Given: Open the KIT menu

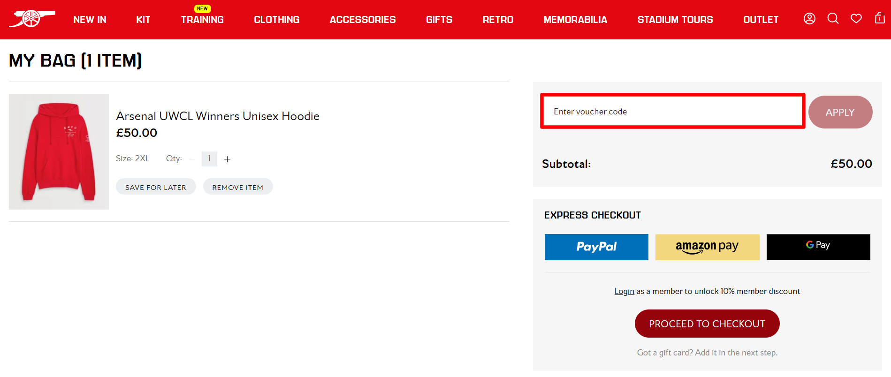Looking at the screenshot, I should coord(143,20).
